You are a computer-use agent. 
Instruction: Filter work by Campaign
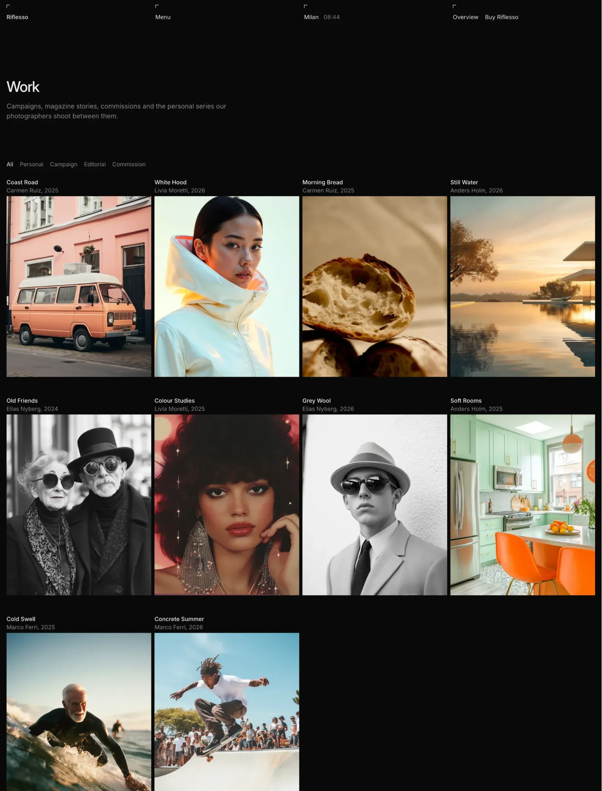(63, 164)
